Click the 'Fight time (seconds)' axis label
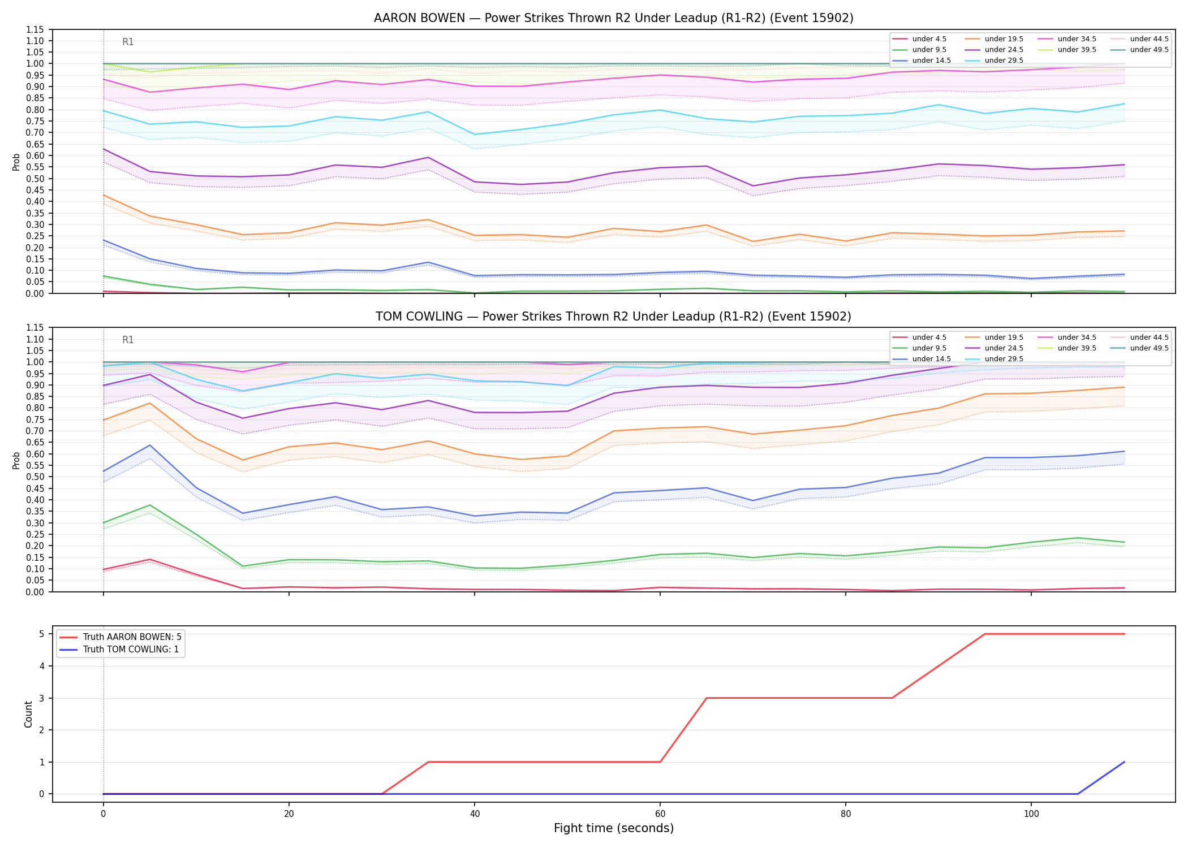Screen dimensions: 1188x848 pyautogui.click(x=613, y=829)
